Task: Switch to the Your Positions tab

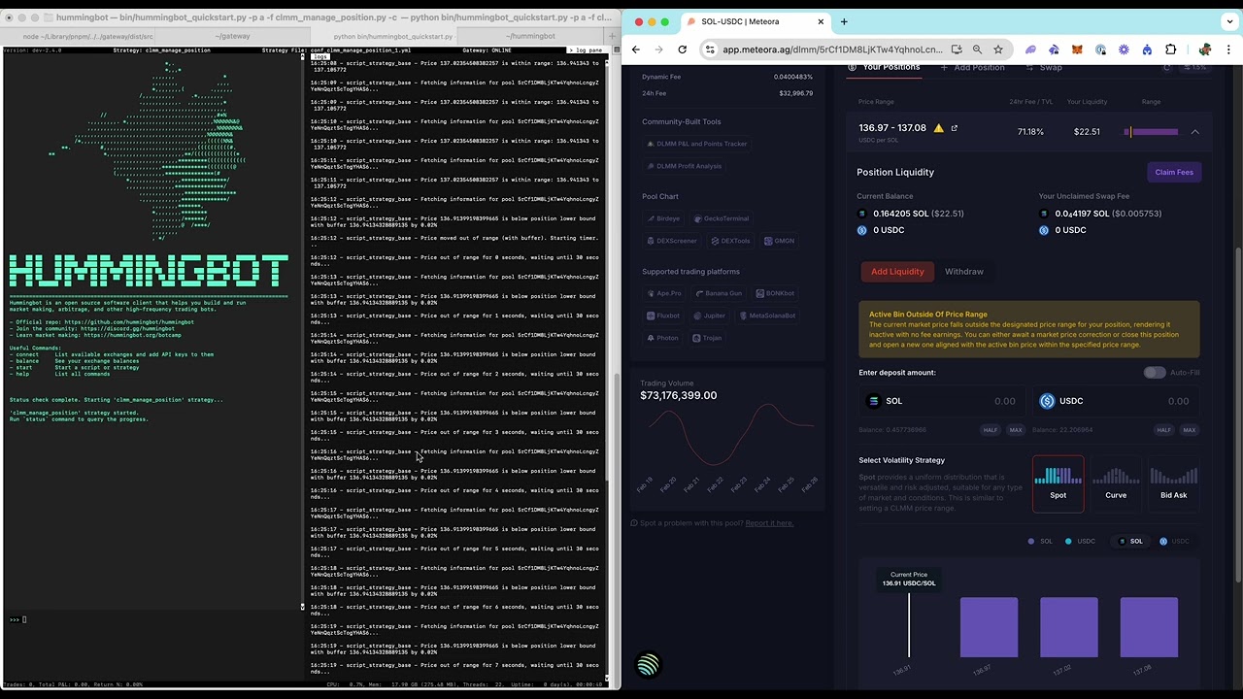Action: (884, 67)
